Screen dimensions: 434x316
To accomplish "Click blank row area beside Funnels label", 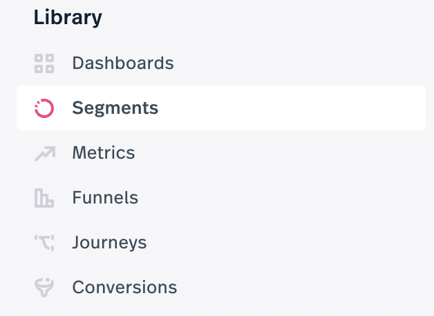I will click(283, 198).
